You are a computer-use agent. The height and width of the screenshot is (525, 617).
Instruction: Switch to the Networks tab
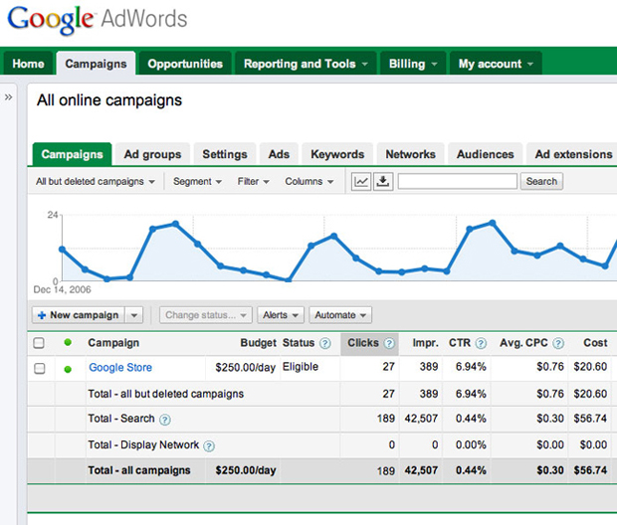(410, 154)
